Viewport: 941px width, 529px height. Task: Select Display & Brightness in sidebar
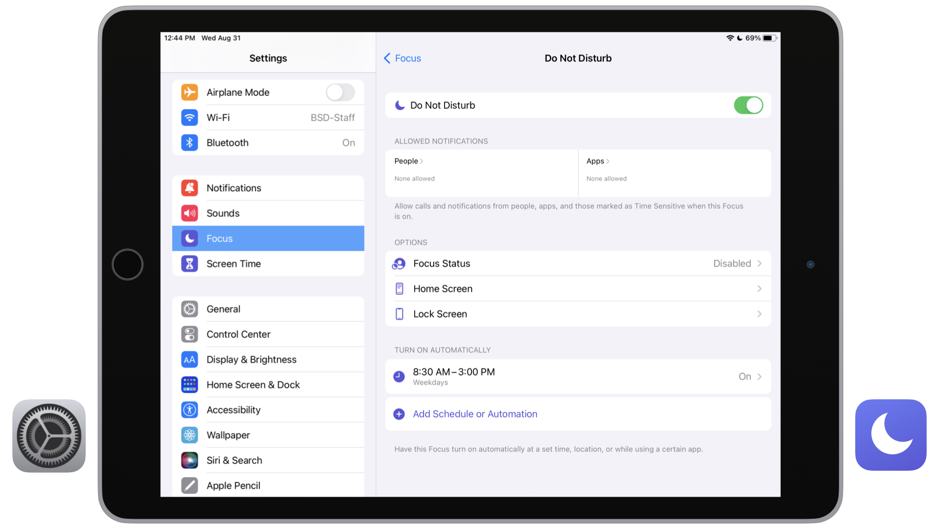pyautogui.click(x=251, y=360)
